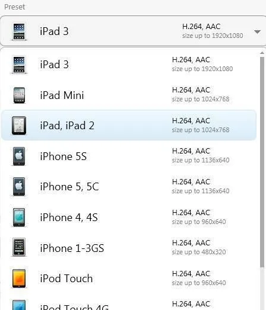Click the scroll-up arrow of the list
The height and width of the screenshot is (310, 266).
[262, 53]
